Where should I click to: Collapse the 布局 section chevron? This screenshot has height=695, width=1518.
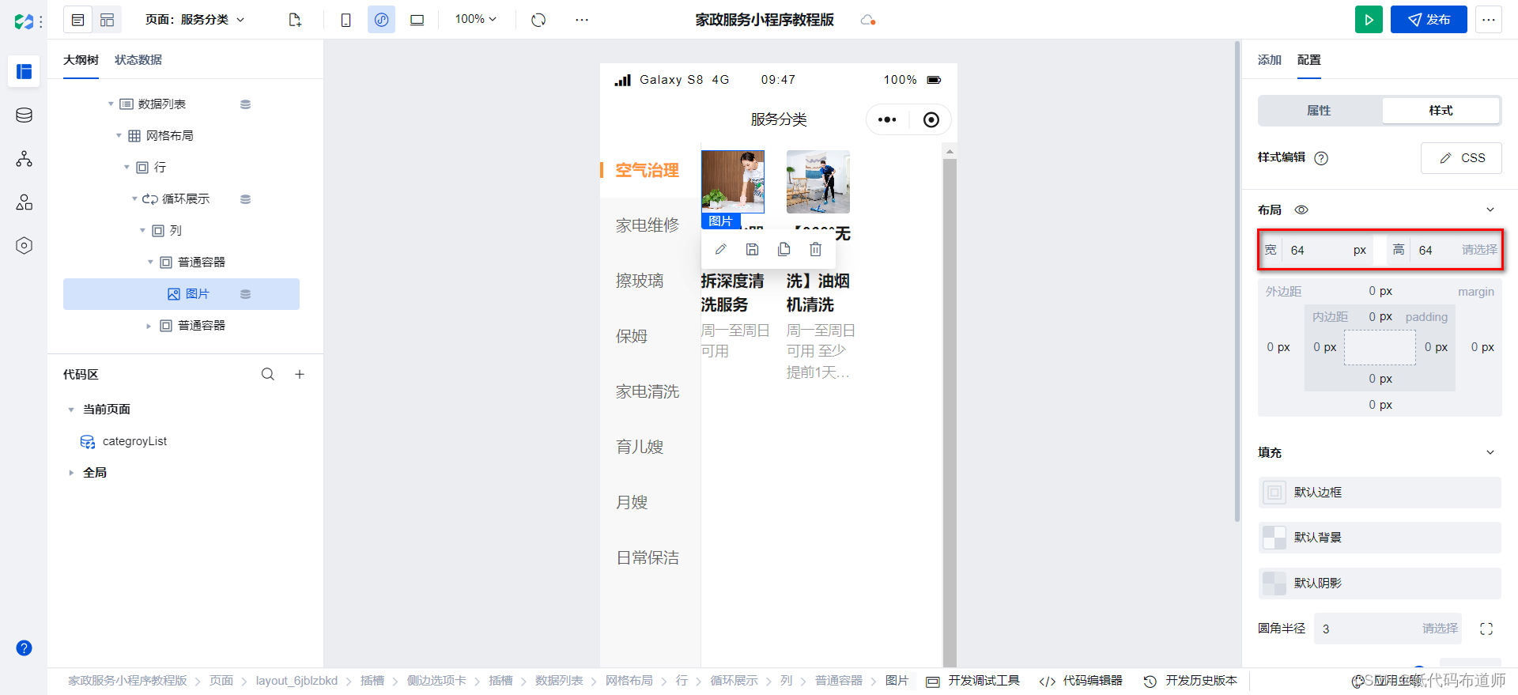[x=1490, y=210]
